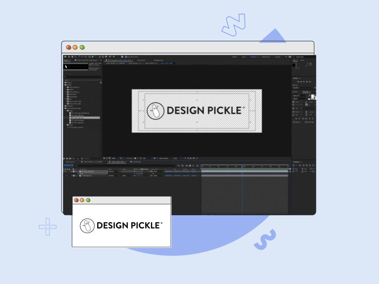
Task: Check the Hindi Digits checkbox
Action: click(x=306, y=122)
